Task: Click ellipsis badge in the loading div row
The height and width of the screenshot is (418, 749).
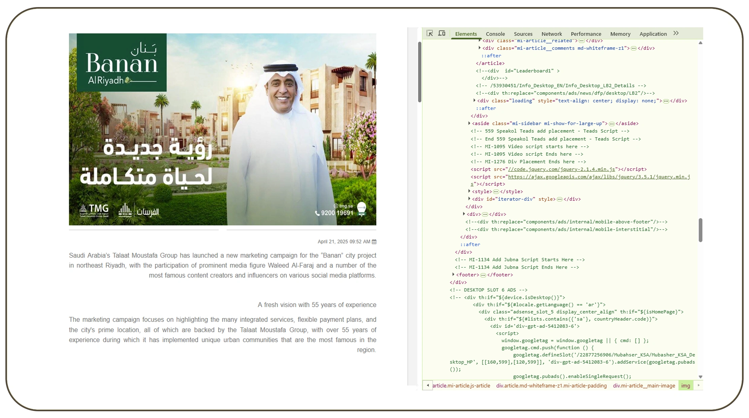Action: tap(666, 101)
